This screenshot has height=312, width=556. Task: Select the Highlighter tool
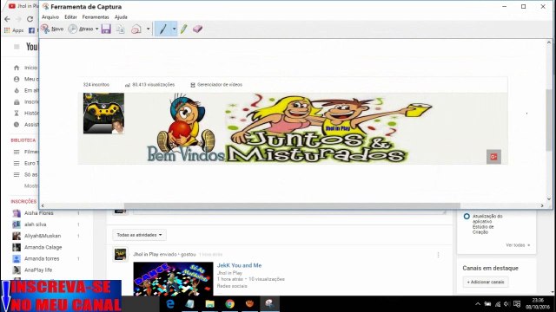[183, 29]
